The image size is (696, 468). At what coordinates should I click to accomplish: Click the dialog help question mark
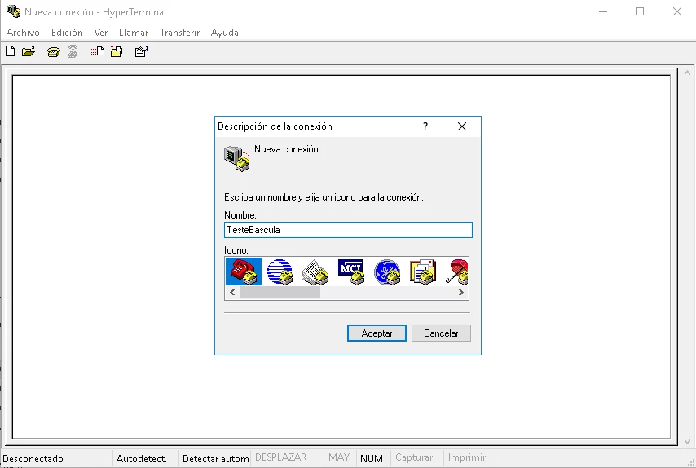(x=425, y=126)
